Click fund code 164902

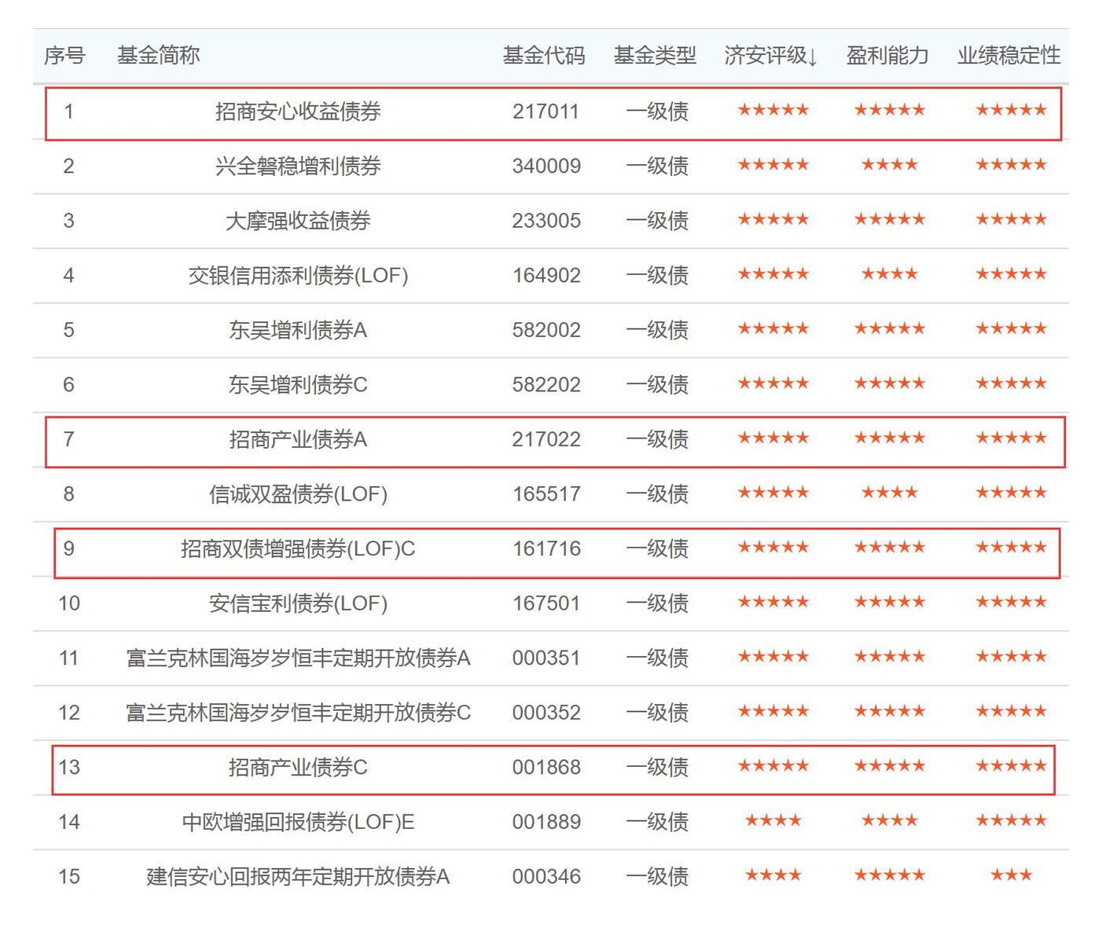tap(546, 276)
